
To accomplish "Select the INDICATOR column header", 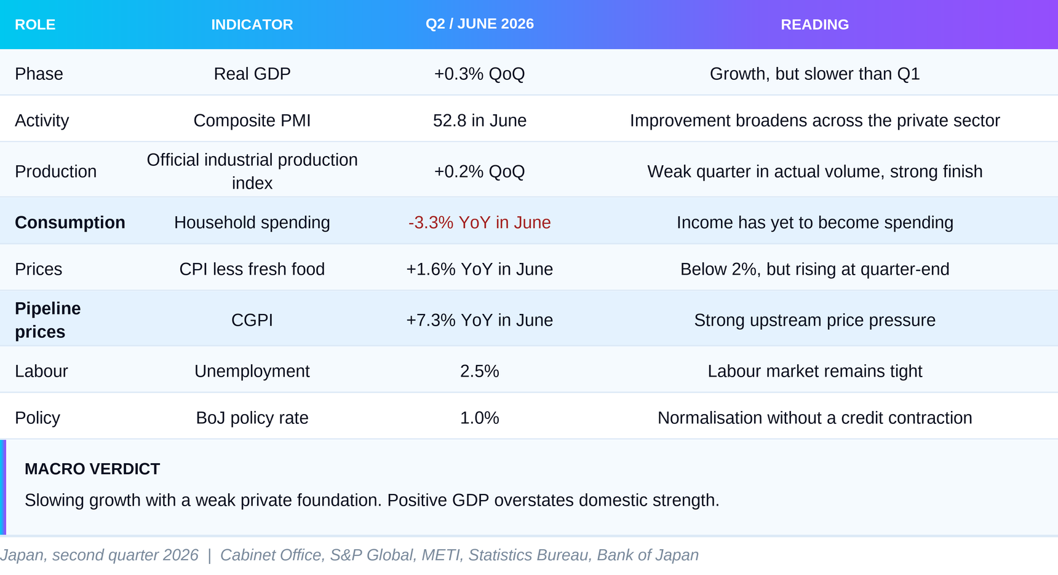I will coord(252,25).
